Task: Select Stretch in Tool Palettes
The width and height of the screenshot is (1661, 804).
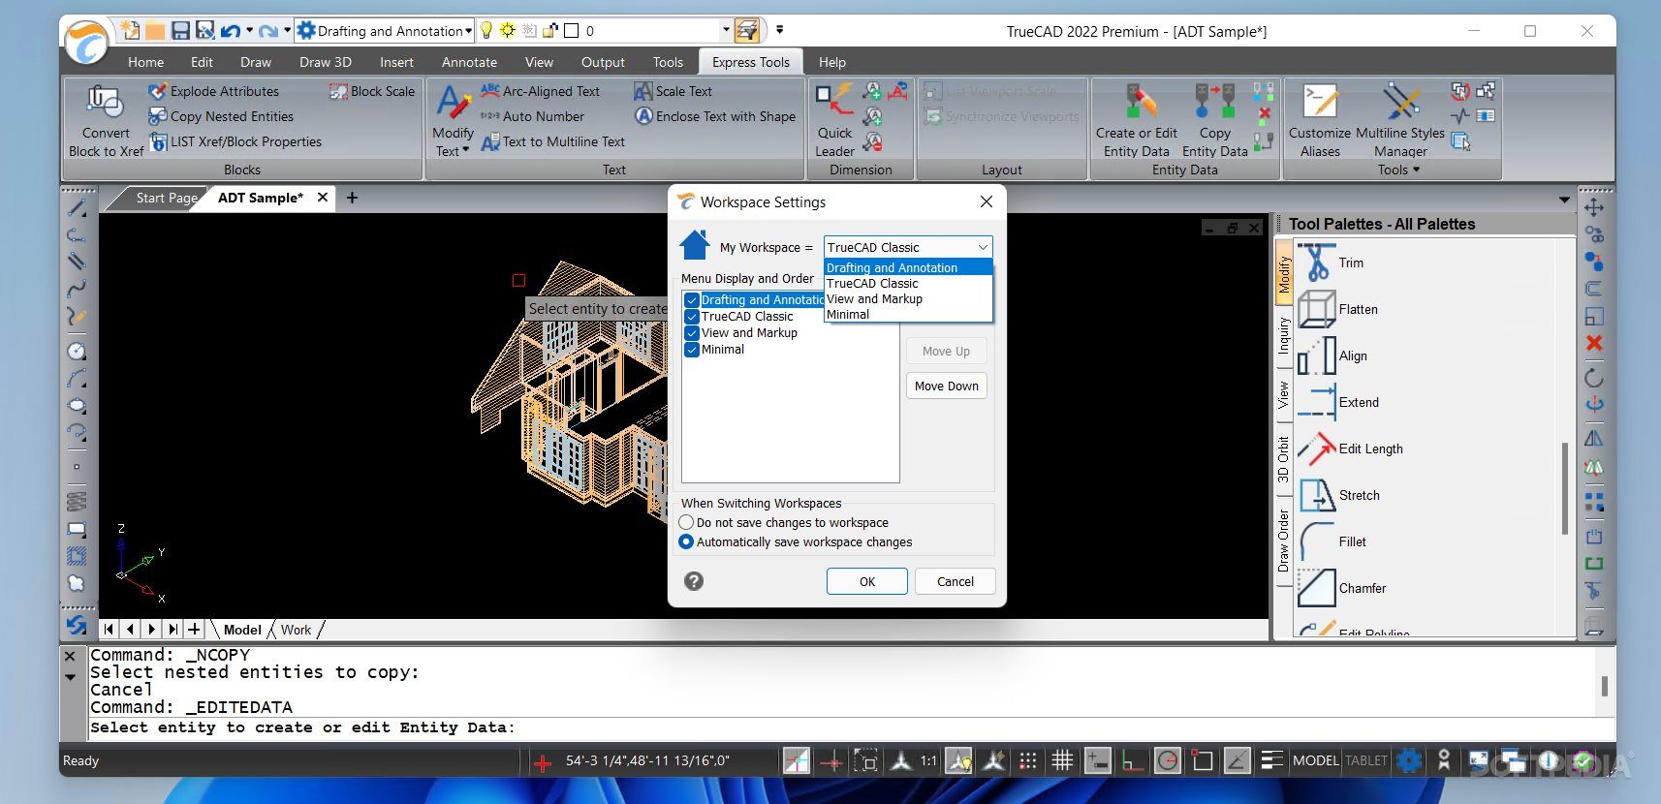Action: (x=1338, y=495)
